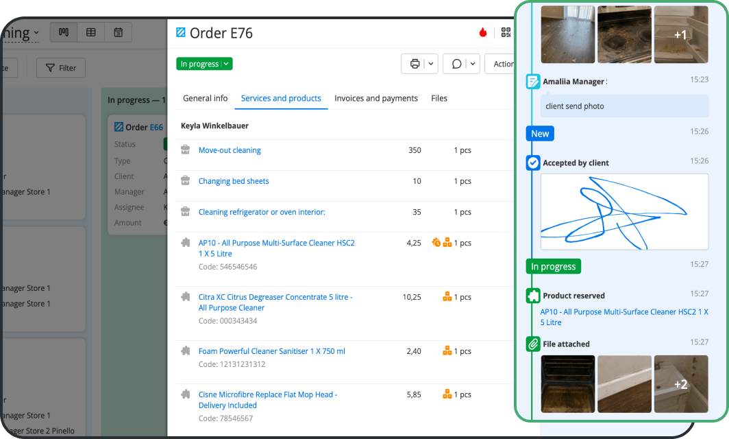Open the dirty floor photo thumbnail at top
Image resolution: width=729 pixels, height=439 pixels.
coord(568,34)
